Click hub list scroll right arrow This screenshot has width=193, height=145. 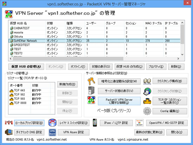[178, 58]
